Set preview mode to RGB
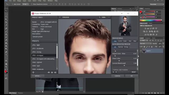 pyautogui.click(x=115, y=41)
